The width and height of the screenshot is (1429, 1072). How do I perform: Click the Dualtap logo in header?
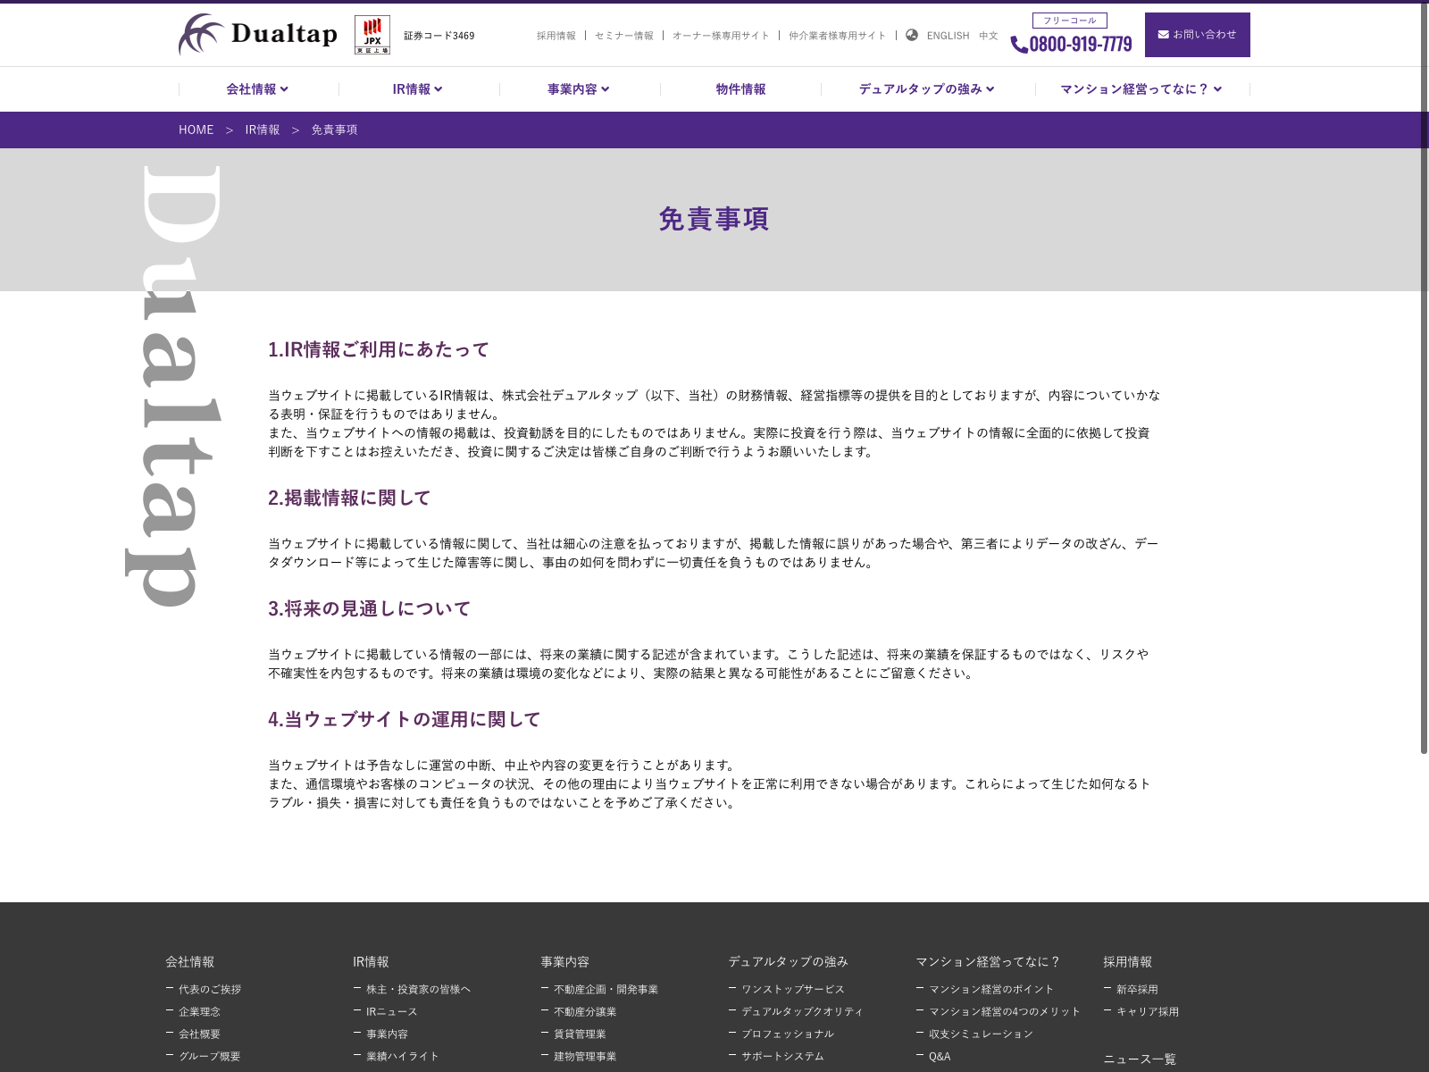point(258,35)
